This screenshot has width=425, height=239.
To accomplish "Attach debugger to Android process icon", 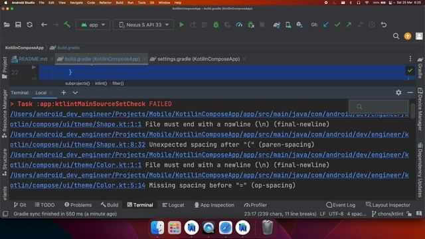I will coord(251,25).
